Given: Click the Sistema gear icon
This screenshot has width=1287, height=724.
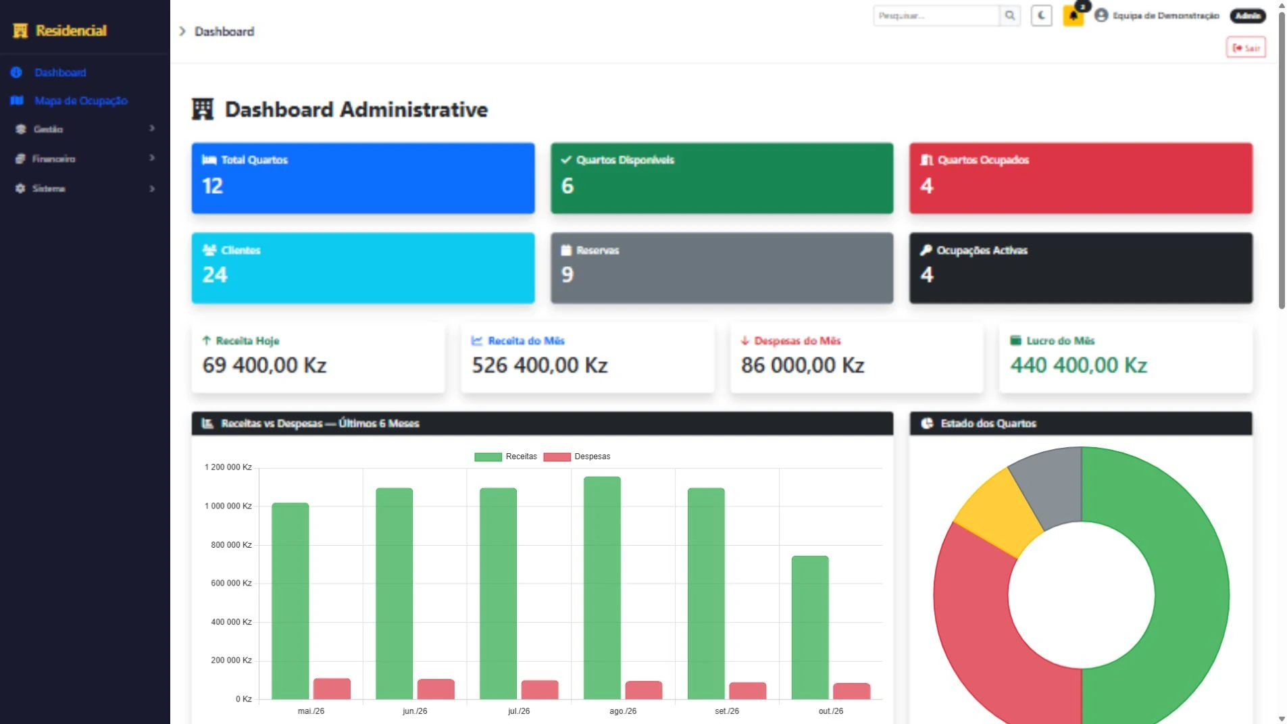Looking at the screenshot, I should (20, 188).
